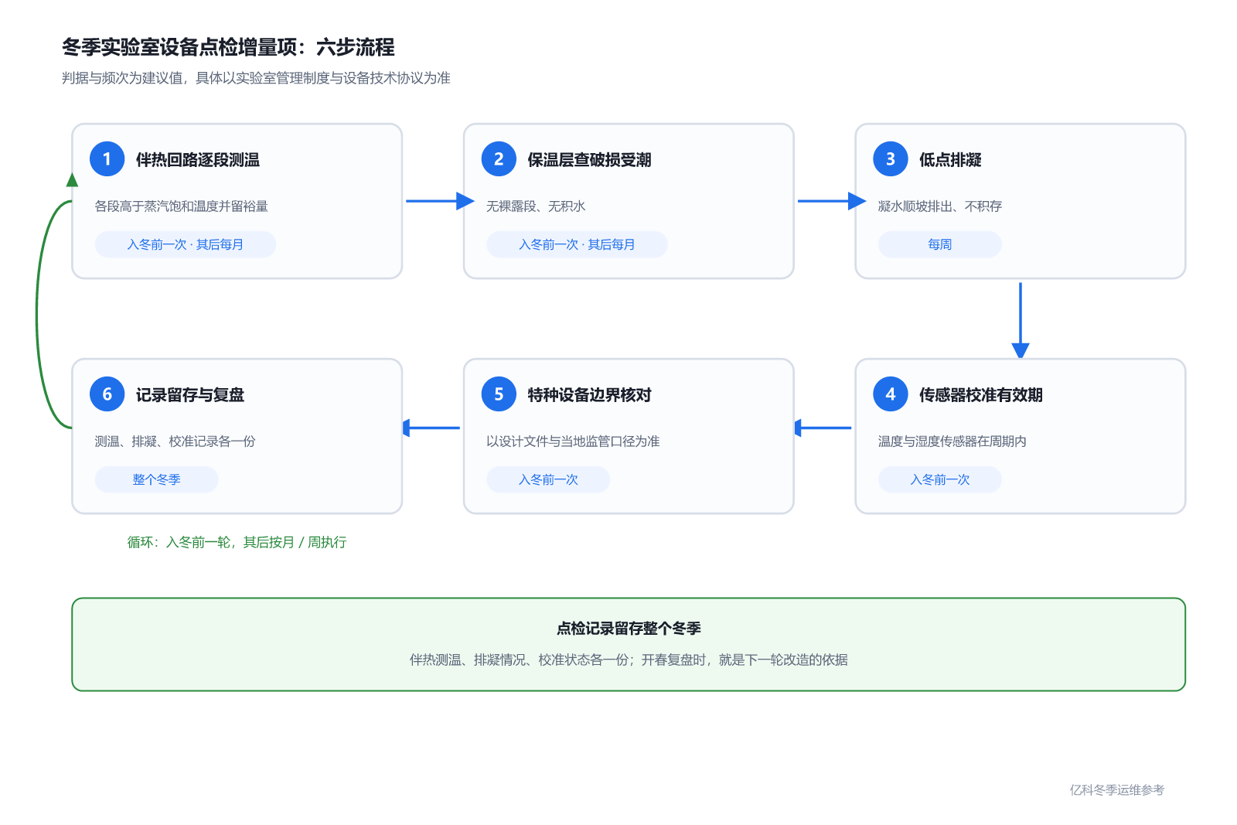1237x825 pixels.
Task: Click the green loop caption starting 循环
Action: pyautogui.click(x=237, y=543)
